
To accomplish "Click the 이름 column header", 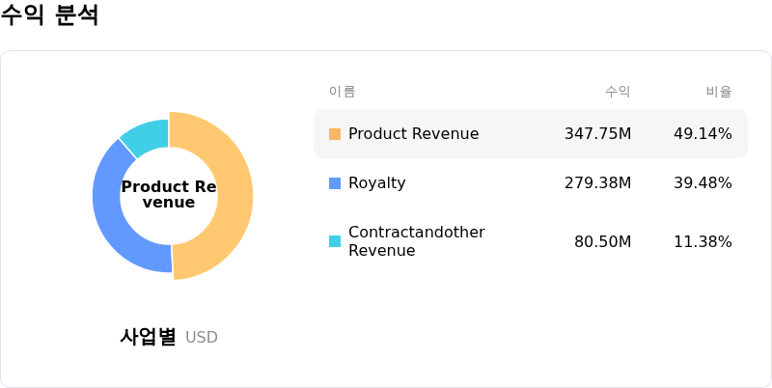I will 342,92.
